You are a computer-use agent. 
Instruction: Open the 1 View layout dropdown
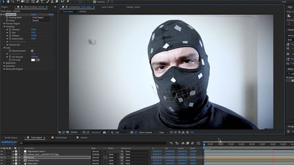(x=163, y=132)
